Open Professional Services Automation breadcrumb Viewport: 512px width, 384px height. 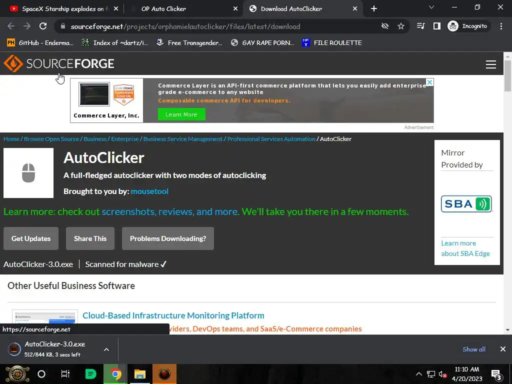(x=271, y=139)
